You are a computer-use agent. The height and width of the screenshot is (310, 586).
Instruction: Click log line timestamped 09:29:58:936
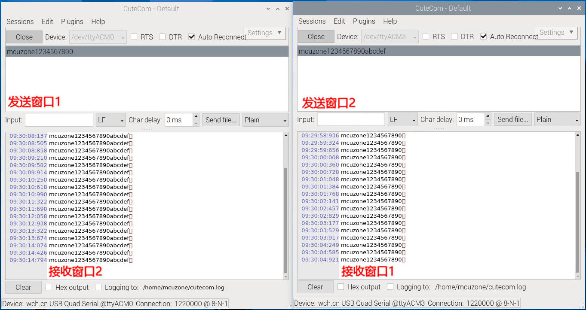click(353, 136)
